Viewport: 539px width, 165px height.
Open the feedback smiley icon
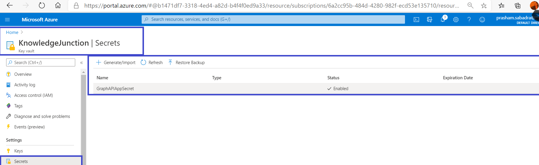[482, 20]
